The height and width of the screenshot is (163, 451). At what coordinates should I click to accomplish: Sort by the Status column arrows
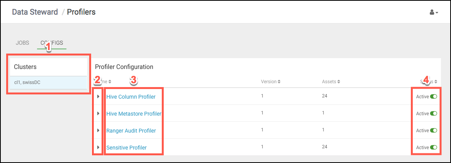click(x=436, y=82)
